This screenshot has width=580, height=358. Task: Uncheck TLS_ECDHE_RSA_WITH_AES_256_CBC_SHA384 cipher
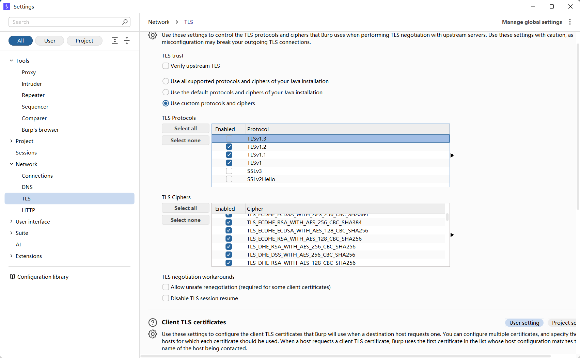(229, 222)
